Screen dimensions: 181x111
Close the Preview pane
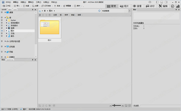click(35, 60)
